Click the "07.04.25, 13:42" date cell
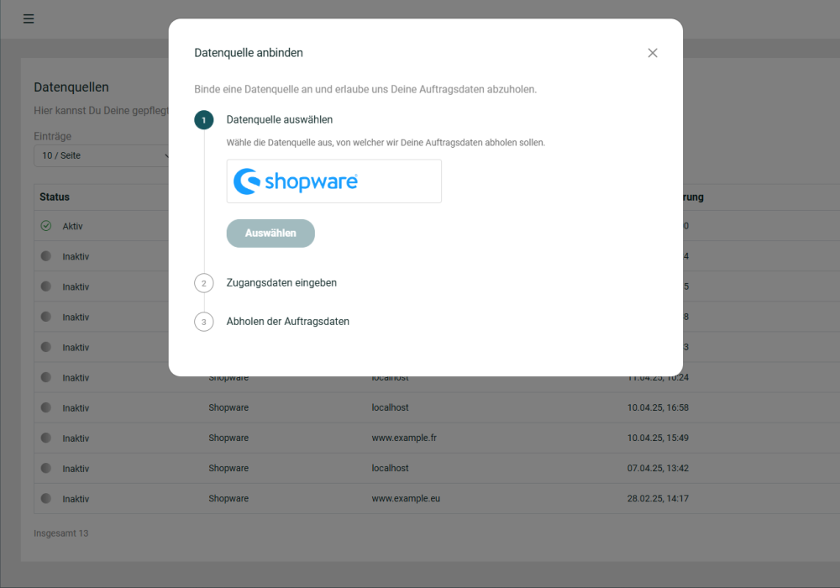840x588 pixels. 658,468
